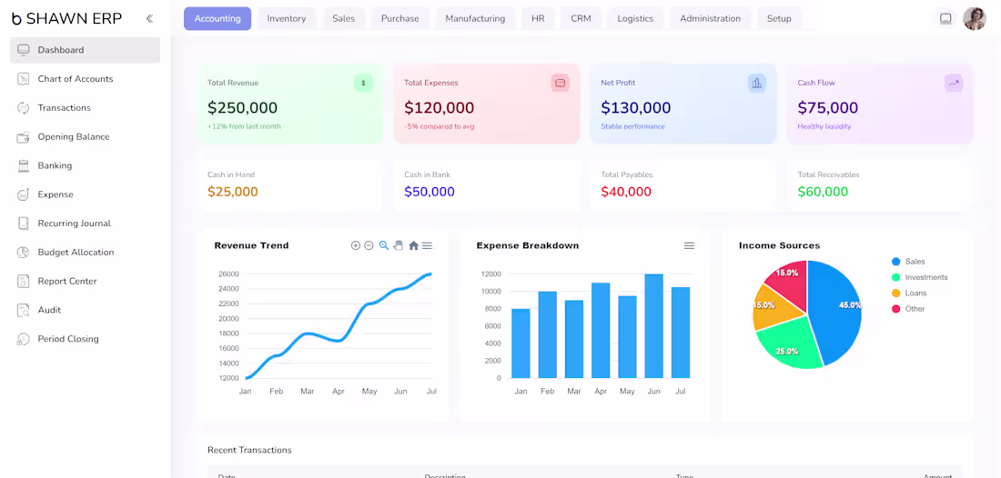
Task: Zoom in on the Revenue Trend chart
Action: (356, 245)
